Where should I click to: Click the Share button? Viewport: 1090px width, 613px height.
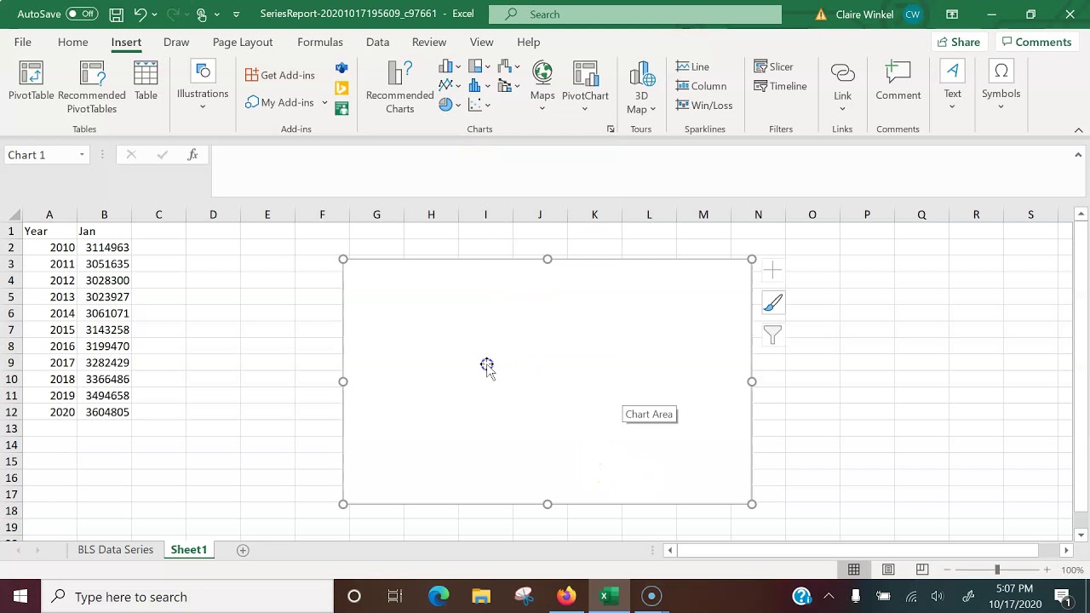(x=958, y=42)
